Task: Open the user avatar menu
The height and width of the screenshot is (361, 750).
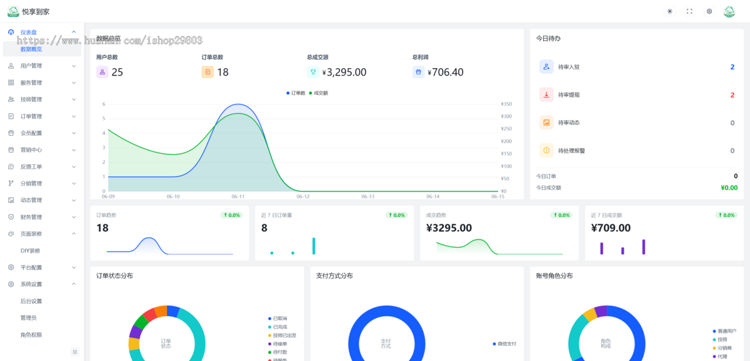Action: pyautogui.click(x=729, y=11)
